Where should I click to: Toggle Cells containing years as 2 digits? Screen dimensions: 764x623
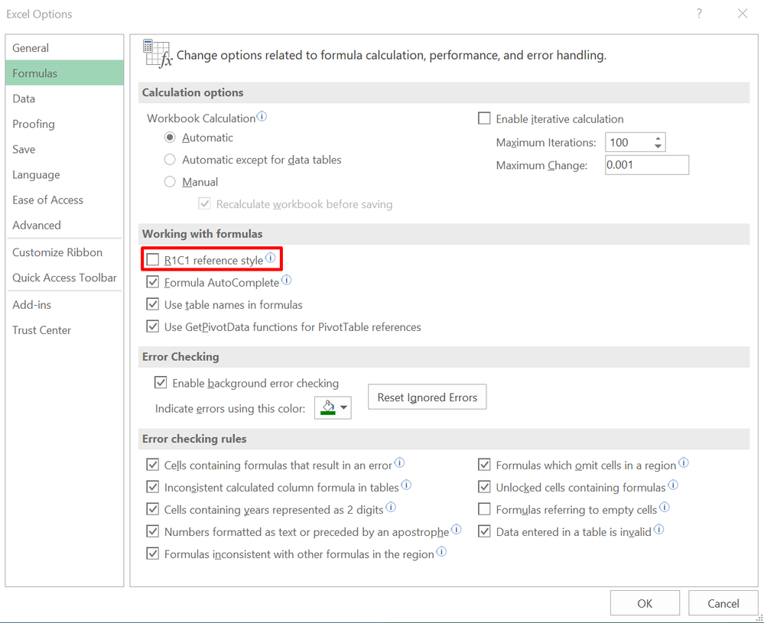coord(153,509)
